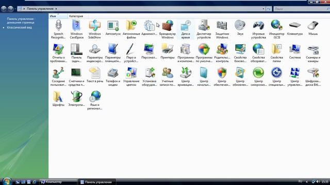
Task: Open Центр архивации
Action: [186, 77]
